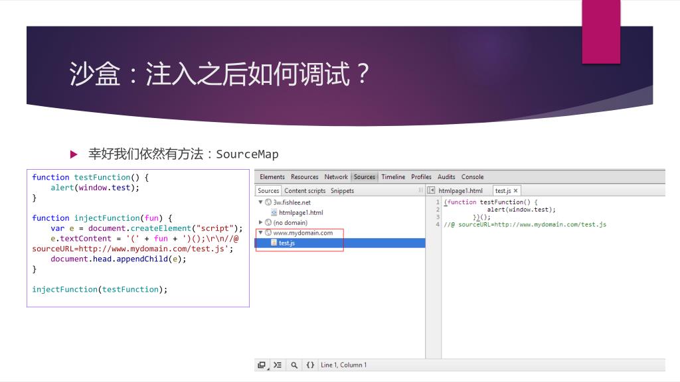680x382 pixels.
Task: Select the Sources navigator sub-tab
Action: [268, 190]
